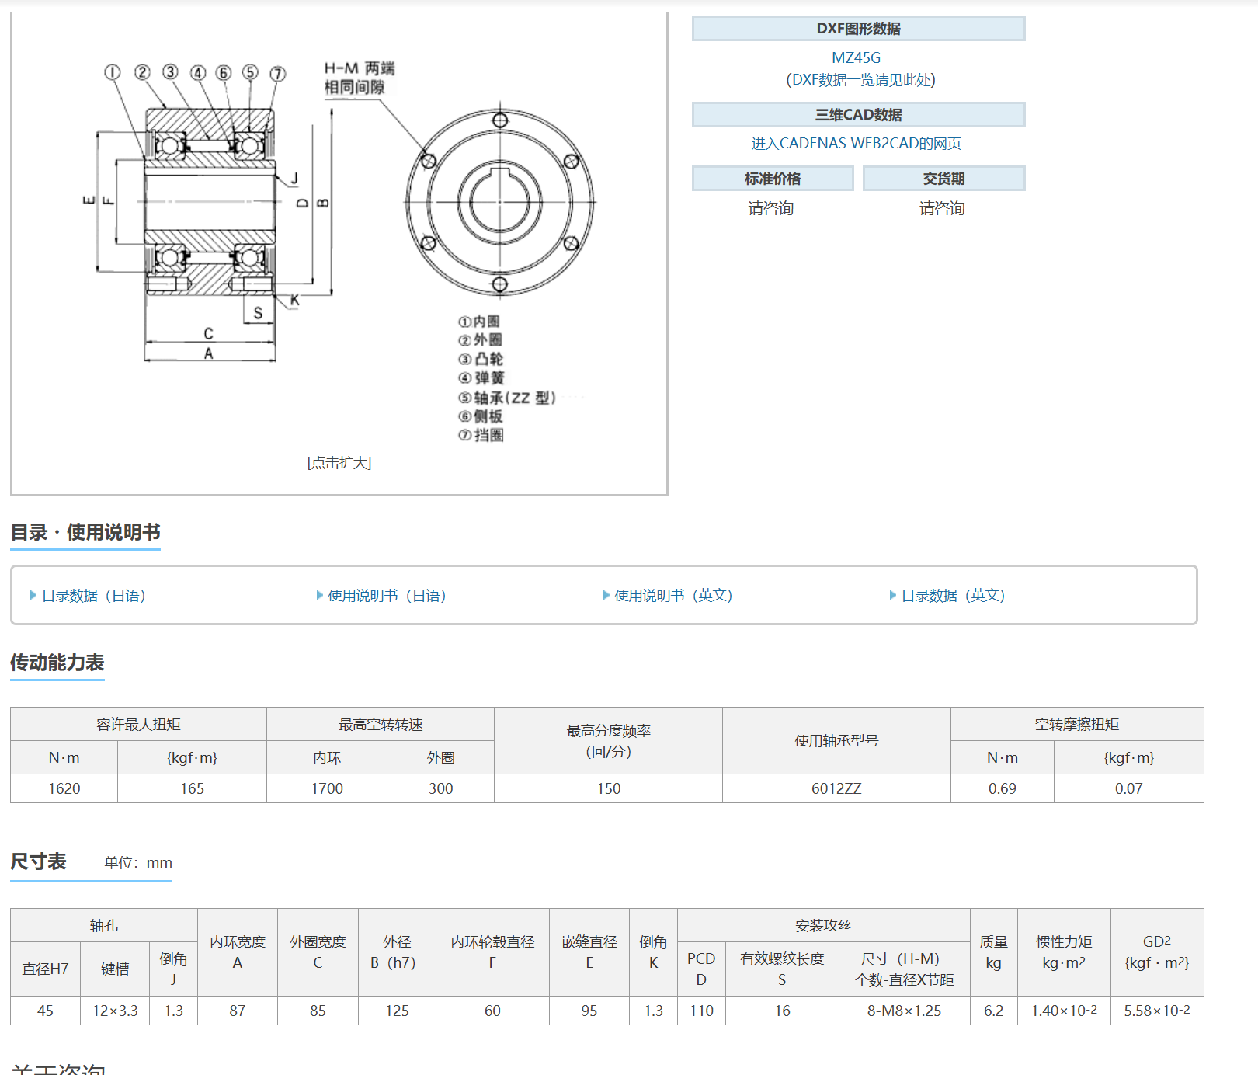
Task: Click the 交货期 header box
Action: tap(943, 179)
